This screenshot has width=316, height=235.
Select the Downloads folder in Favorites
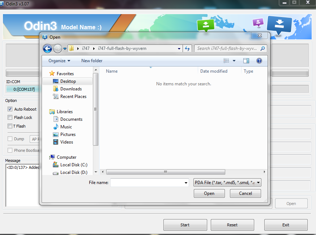pos(71,89)
